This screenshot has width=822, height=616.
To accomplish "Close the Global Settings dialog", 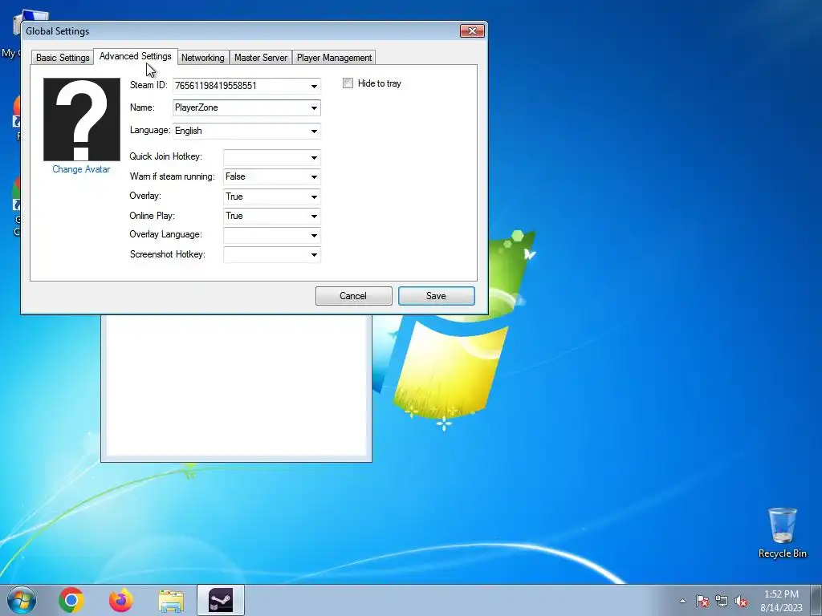I will [x=472, y=31].
